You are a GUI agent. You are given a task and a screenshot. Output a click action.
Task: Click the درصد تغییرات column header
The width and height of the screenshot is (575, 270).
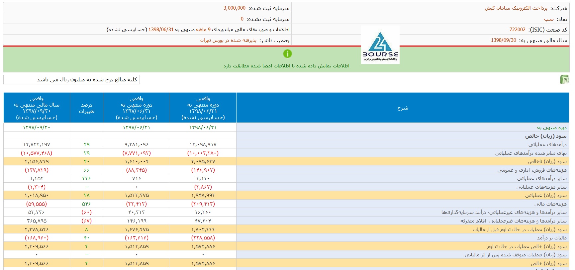(86, 108)
